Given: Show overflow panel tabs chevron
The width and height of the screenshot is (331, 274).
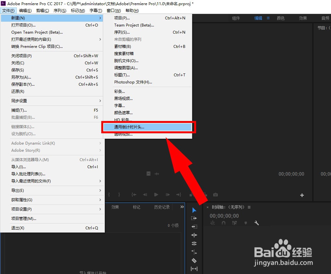Looking at the screenshot, I should [x=182, y=207].
